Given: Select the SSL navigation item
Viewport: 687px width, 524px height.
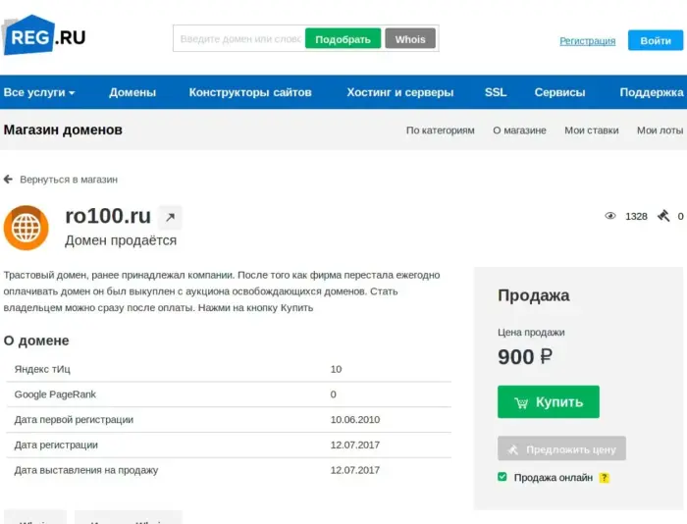Looking at the screenshot, I should pyautogui.click(x=496, y=92).
